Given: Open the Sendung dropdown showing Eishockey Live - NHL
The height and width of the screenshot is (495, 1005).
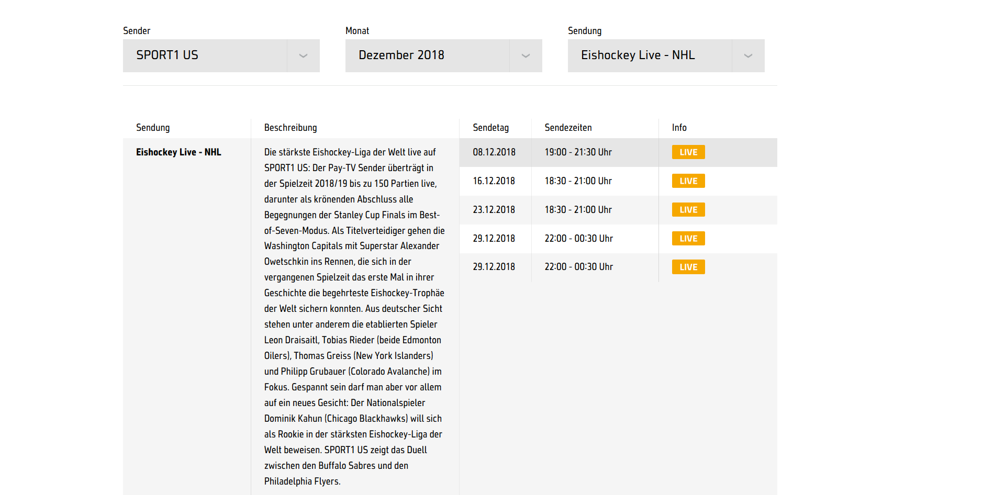Looking at the screenshot, I should pyautogui.click(x=666, y=55).
